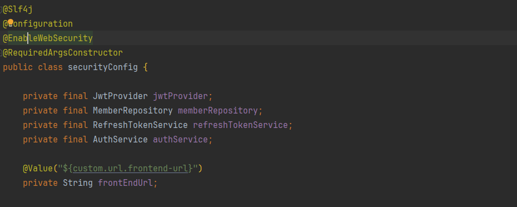Click the jwtProvider field variable
Image resolution: width=517 pixels, height=207 pixels.
180,96
